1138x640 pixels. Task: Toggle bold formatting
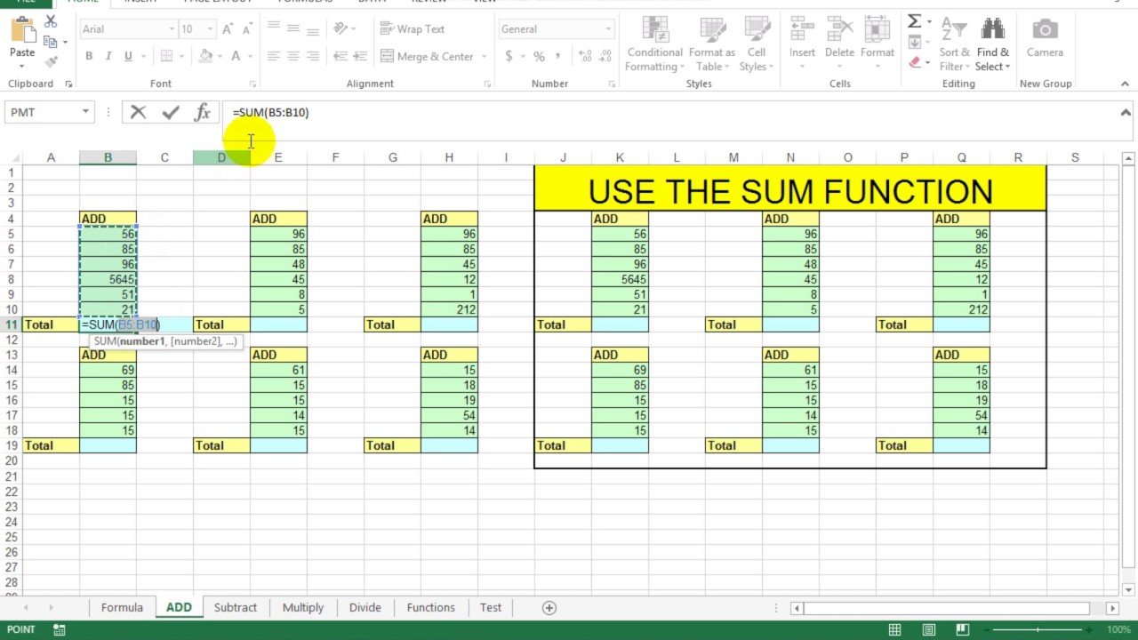(89, 56)
